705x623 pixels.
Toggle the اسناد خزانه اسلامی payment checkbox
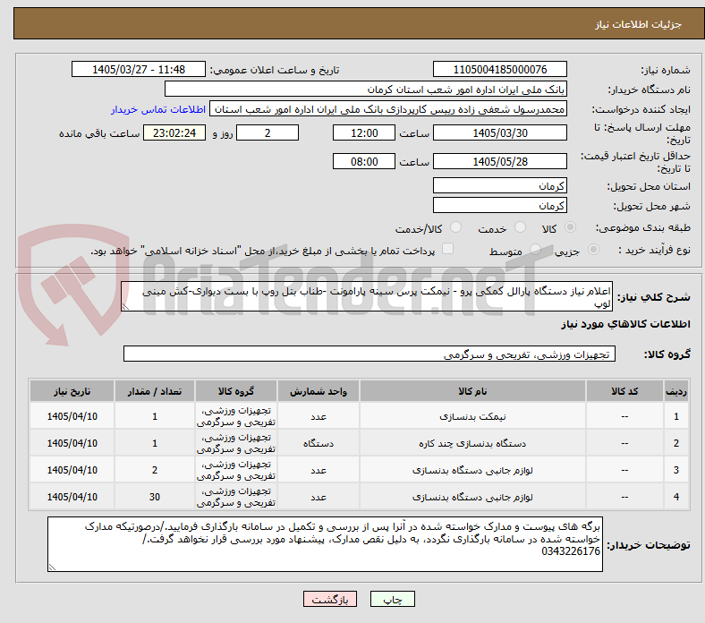pos(447,249)
